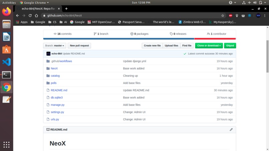The width and height of the screenshot is (269, 151).
Task: Show the language breakdown color bar
Action: coord(140,39)
